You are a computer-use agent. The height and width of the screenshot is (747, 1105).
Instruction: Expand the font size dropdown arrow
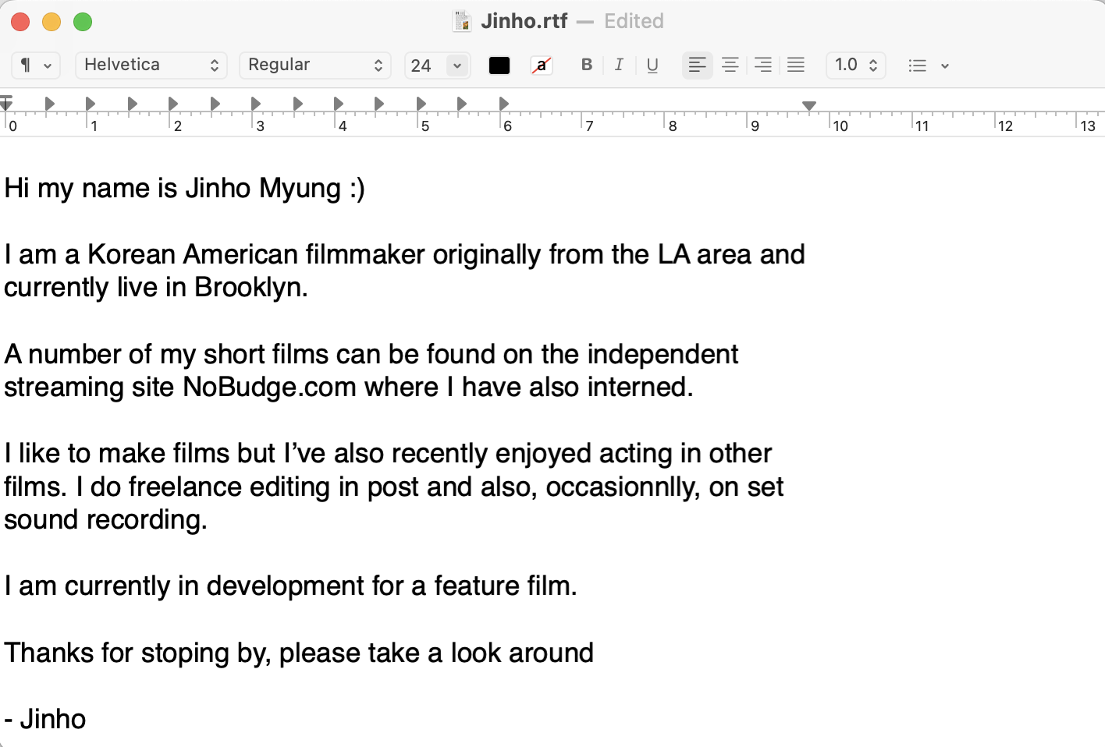[x=457, y=65]
